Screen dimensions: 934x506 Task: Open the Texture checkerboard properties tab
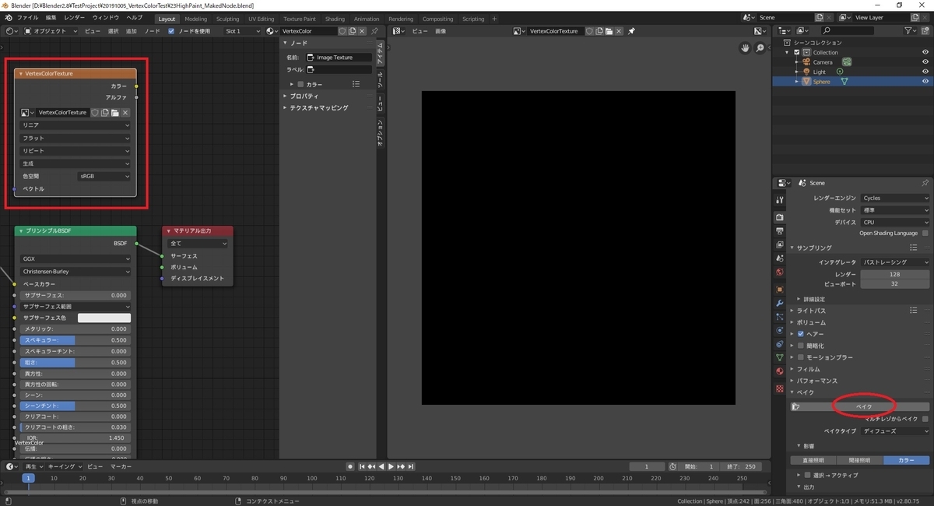coord(780,388)
